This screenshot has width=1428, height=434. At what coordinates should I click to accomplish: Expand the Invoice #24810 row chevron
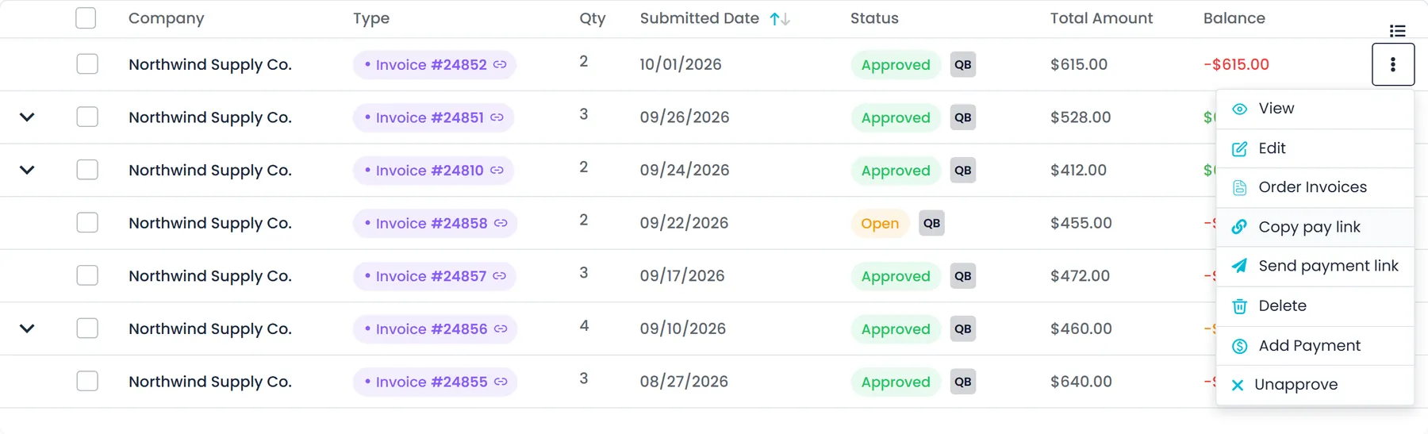27,170
